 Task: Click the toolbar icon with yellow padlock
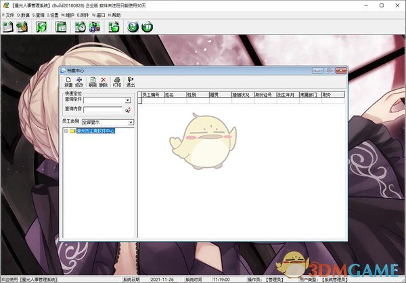pos(22,27)
